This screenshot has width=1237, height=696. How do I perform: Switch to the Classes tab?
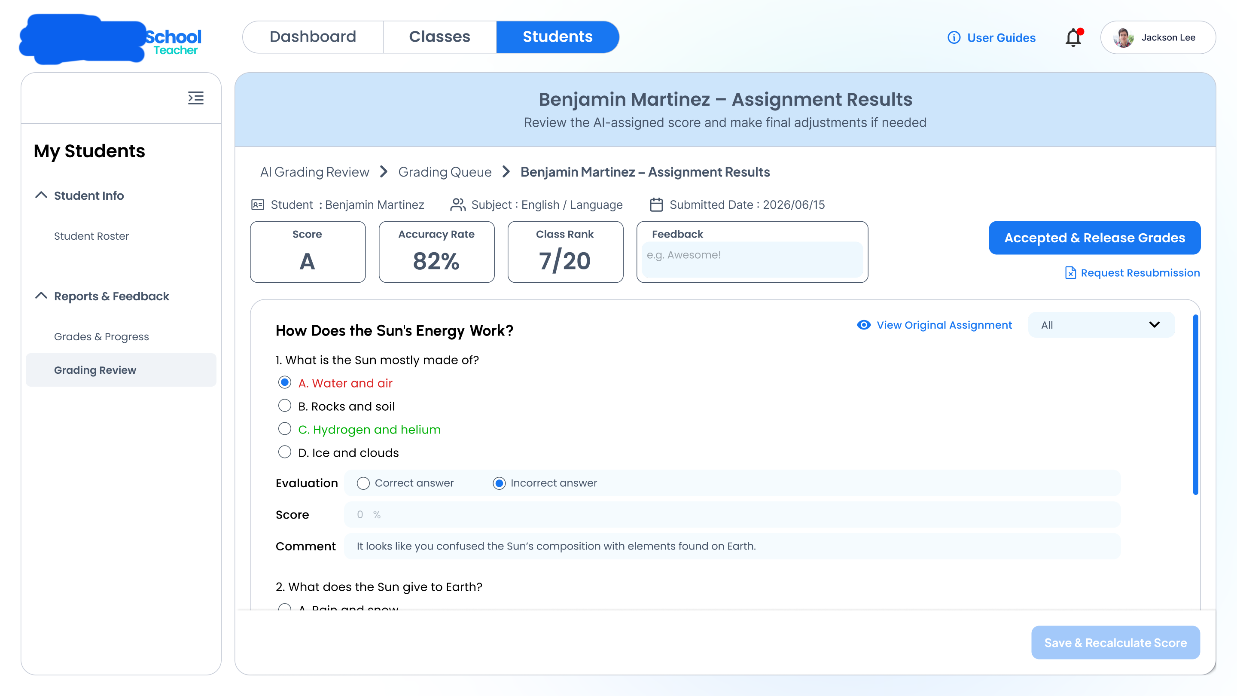pos(440,37)
